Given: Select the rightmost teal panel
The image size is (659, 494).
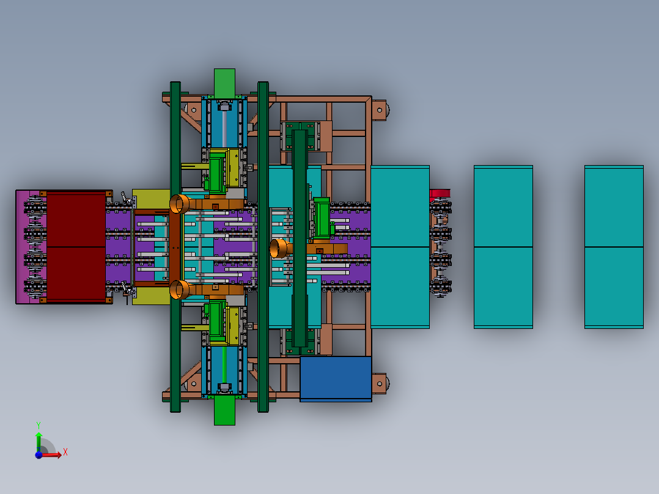Looking at the screenshot, I should pos(614,247).
